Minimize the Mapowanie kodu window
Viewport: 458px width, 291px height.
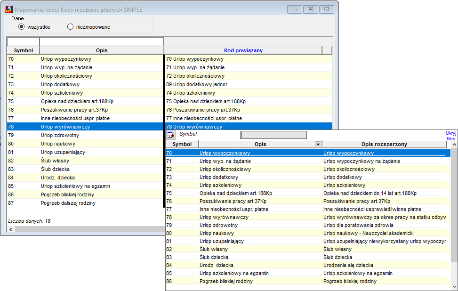tap(295, 9)
